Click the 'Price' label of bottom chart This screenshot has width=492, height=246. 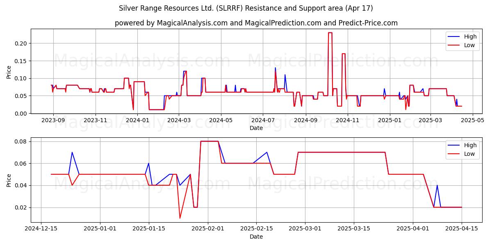click(9, 180)
